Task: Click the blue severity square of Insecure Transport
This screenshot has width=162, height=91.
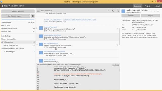Action: pos(41,28)
